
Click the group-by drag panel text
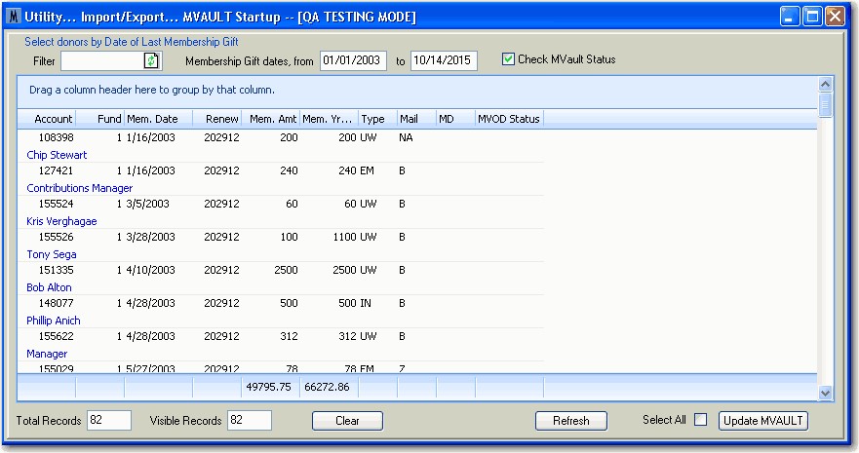pos(152,90)
